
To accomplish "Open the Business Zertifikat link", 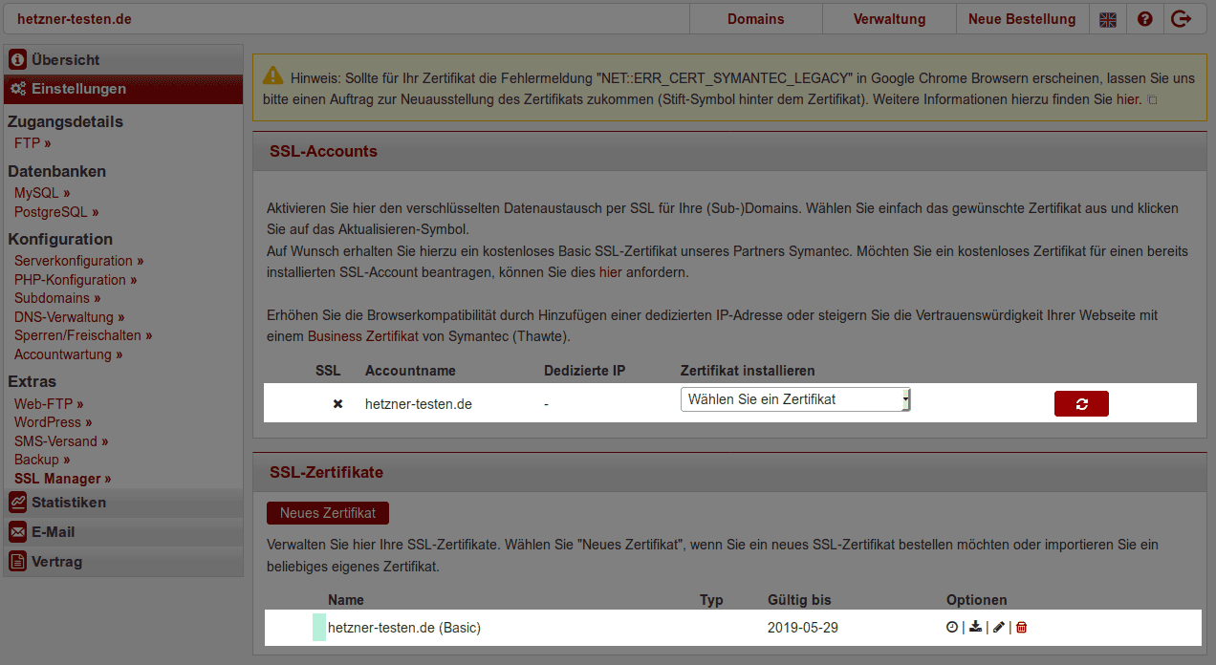I will [x=363, y=336].
